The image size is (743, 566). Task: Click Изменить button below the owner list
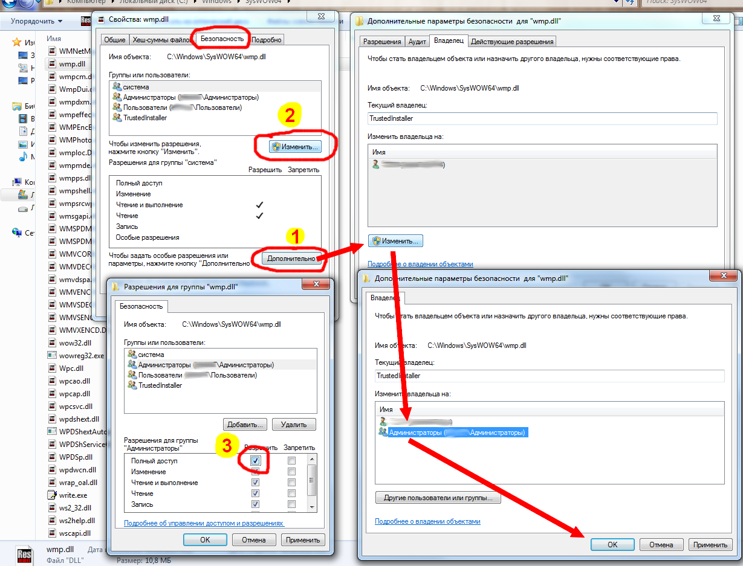point(395,240)
